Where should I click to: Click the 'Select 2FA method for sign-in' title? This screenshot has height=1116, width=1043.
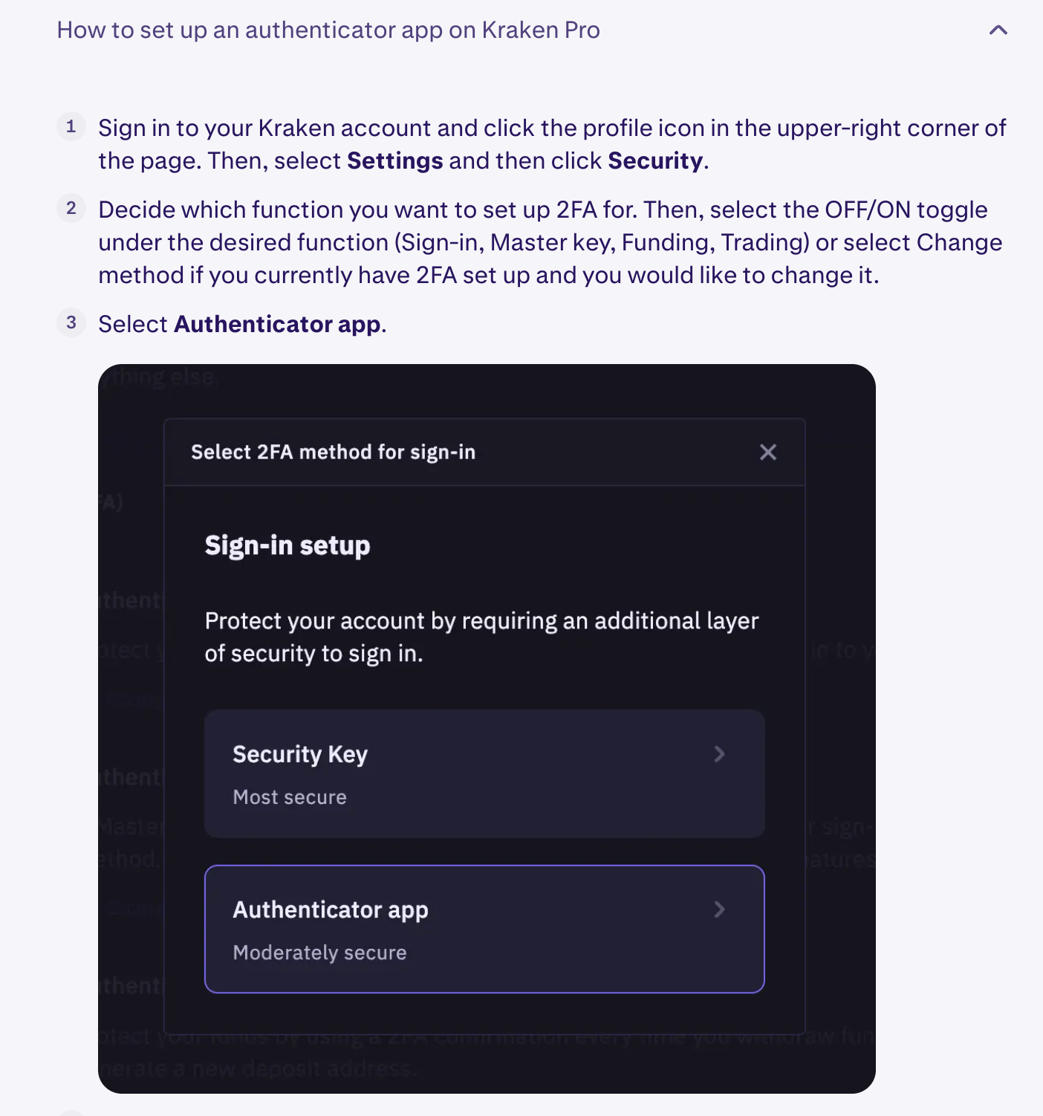333,452
